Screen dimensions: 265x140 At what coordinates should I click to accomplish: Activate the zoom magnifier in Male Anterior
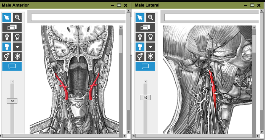[x=17, y=18]
